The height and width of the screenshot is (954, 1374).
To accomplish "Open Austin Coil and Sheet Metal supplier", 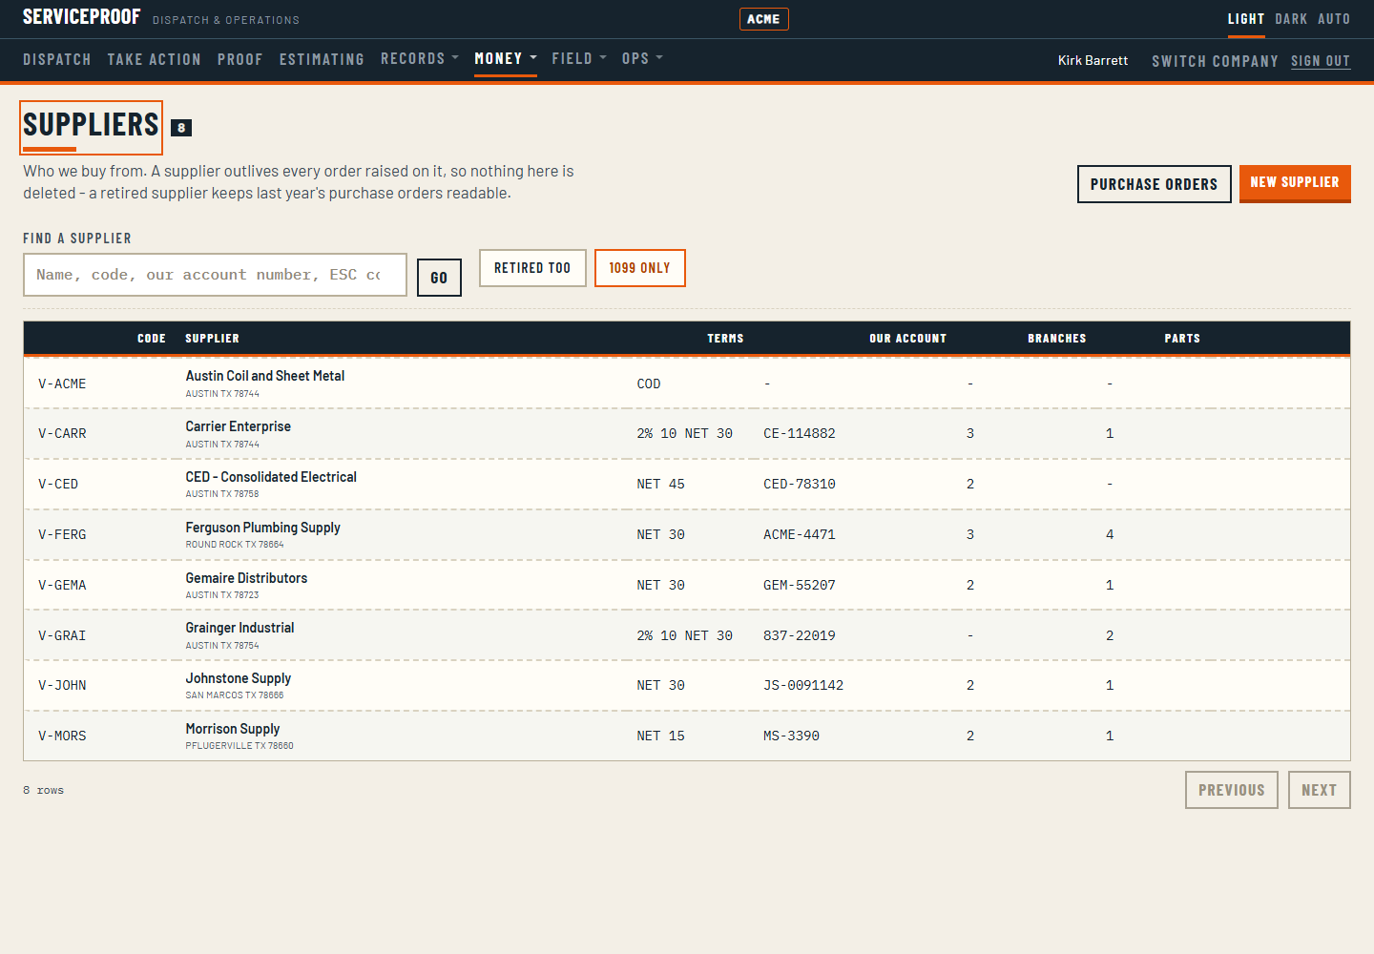I will click(x=265, y=376).
